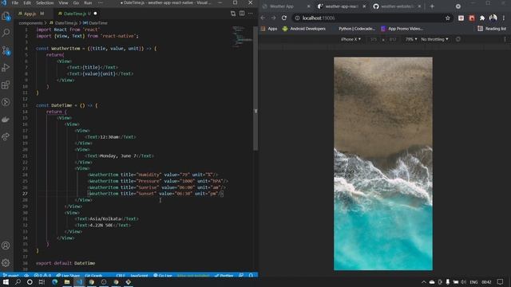Open the No throttling dropdown
511x287 pixels.
tap(434, 39)
